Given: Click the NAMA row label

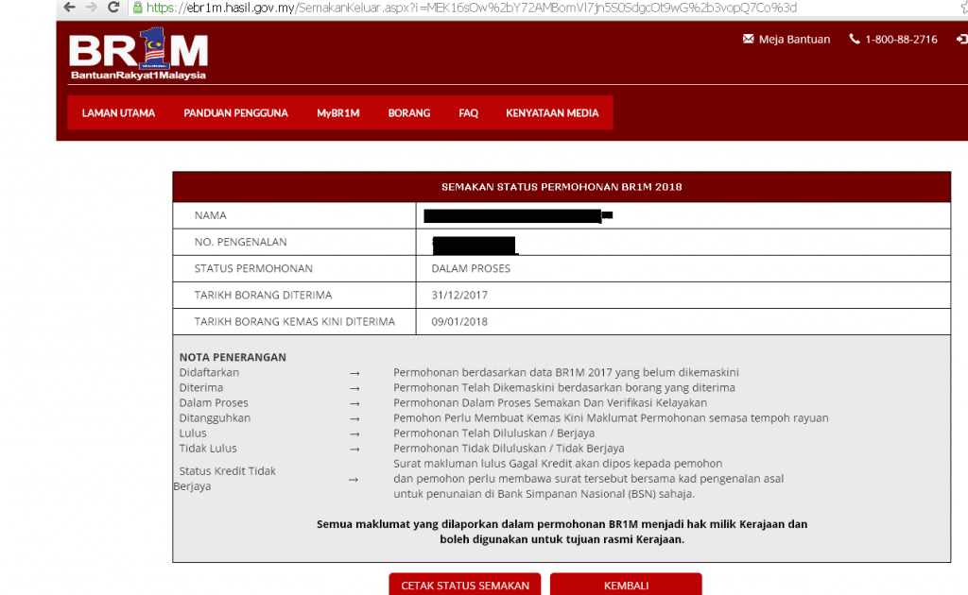Looking at the screenshot, I should click(211, 215).
